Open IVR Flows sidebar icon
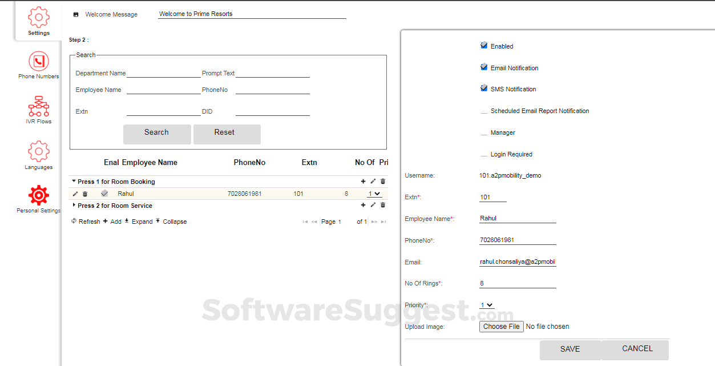 point(38,106)
